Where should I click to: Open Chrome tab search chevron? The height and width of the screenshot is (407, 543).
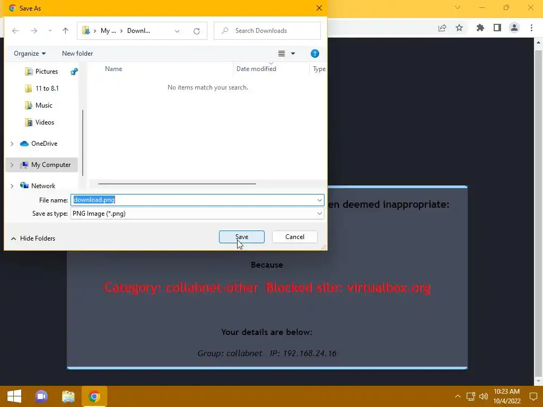(458, 7)
